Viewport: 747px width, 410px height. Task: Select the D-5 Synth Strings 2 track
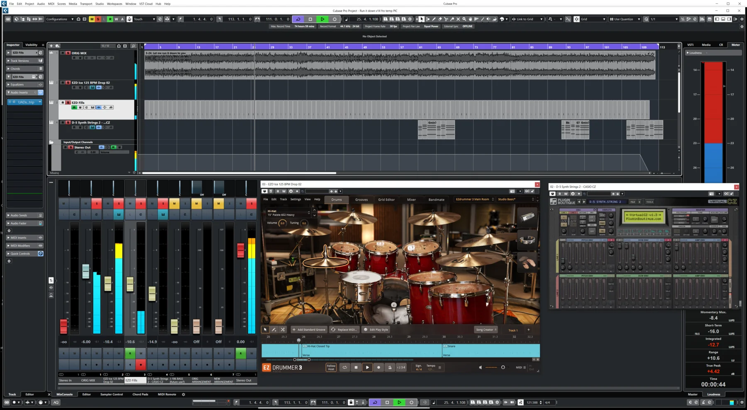tap(91, 122)
